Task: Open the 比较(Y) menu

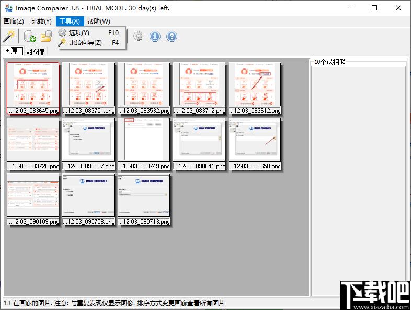Action: 41,21
